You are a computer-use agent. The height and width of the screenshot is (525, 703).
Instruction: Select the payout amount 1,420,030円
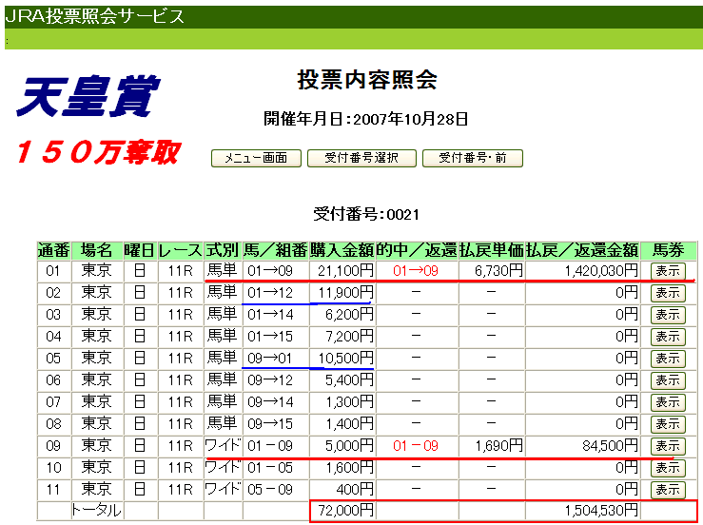(601, 271)
